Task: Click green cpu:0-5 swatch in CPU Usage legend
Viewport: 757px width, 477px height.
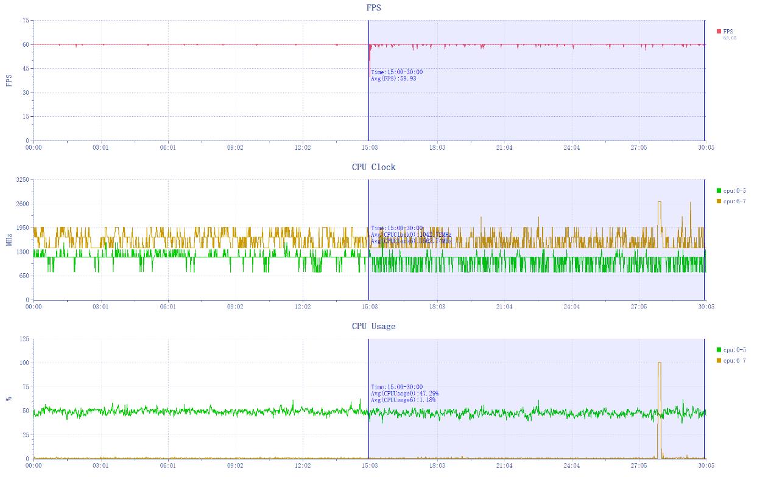Action: [719, 350]
